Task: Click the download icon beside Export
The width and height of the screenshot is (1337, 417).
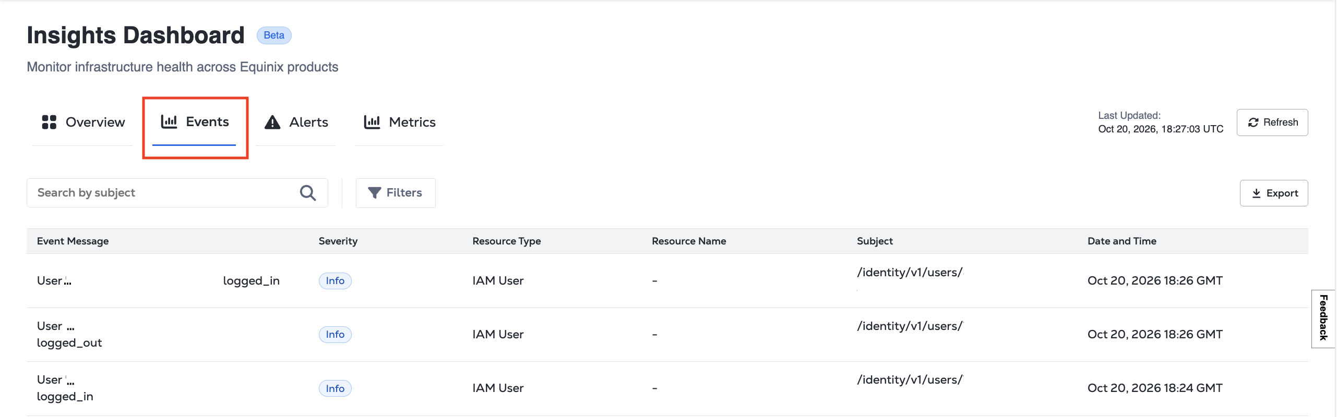Action: pos(1256,193)
